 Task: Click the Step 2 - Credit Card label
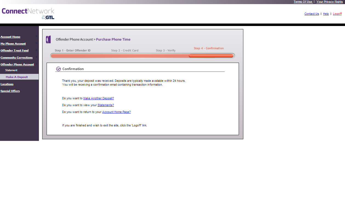click(125, 51)
